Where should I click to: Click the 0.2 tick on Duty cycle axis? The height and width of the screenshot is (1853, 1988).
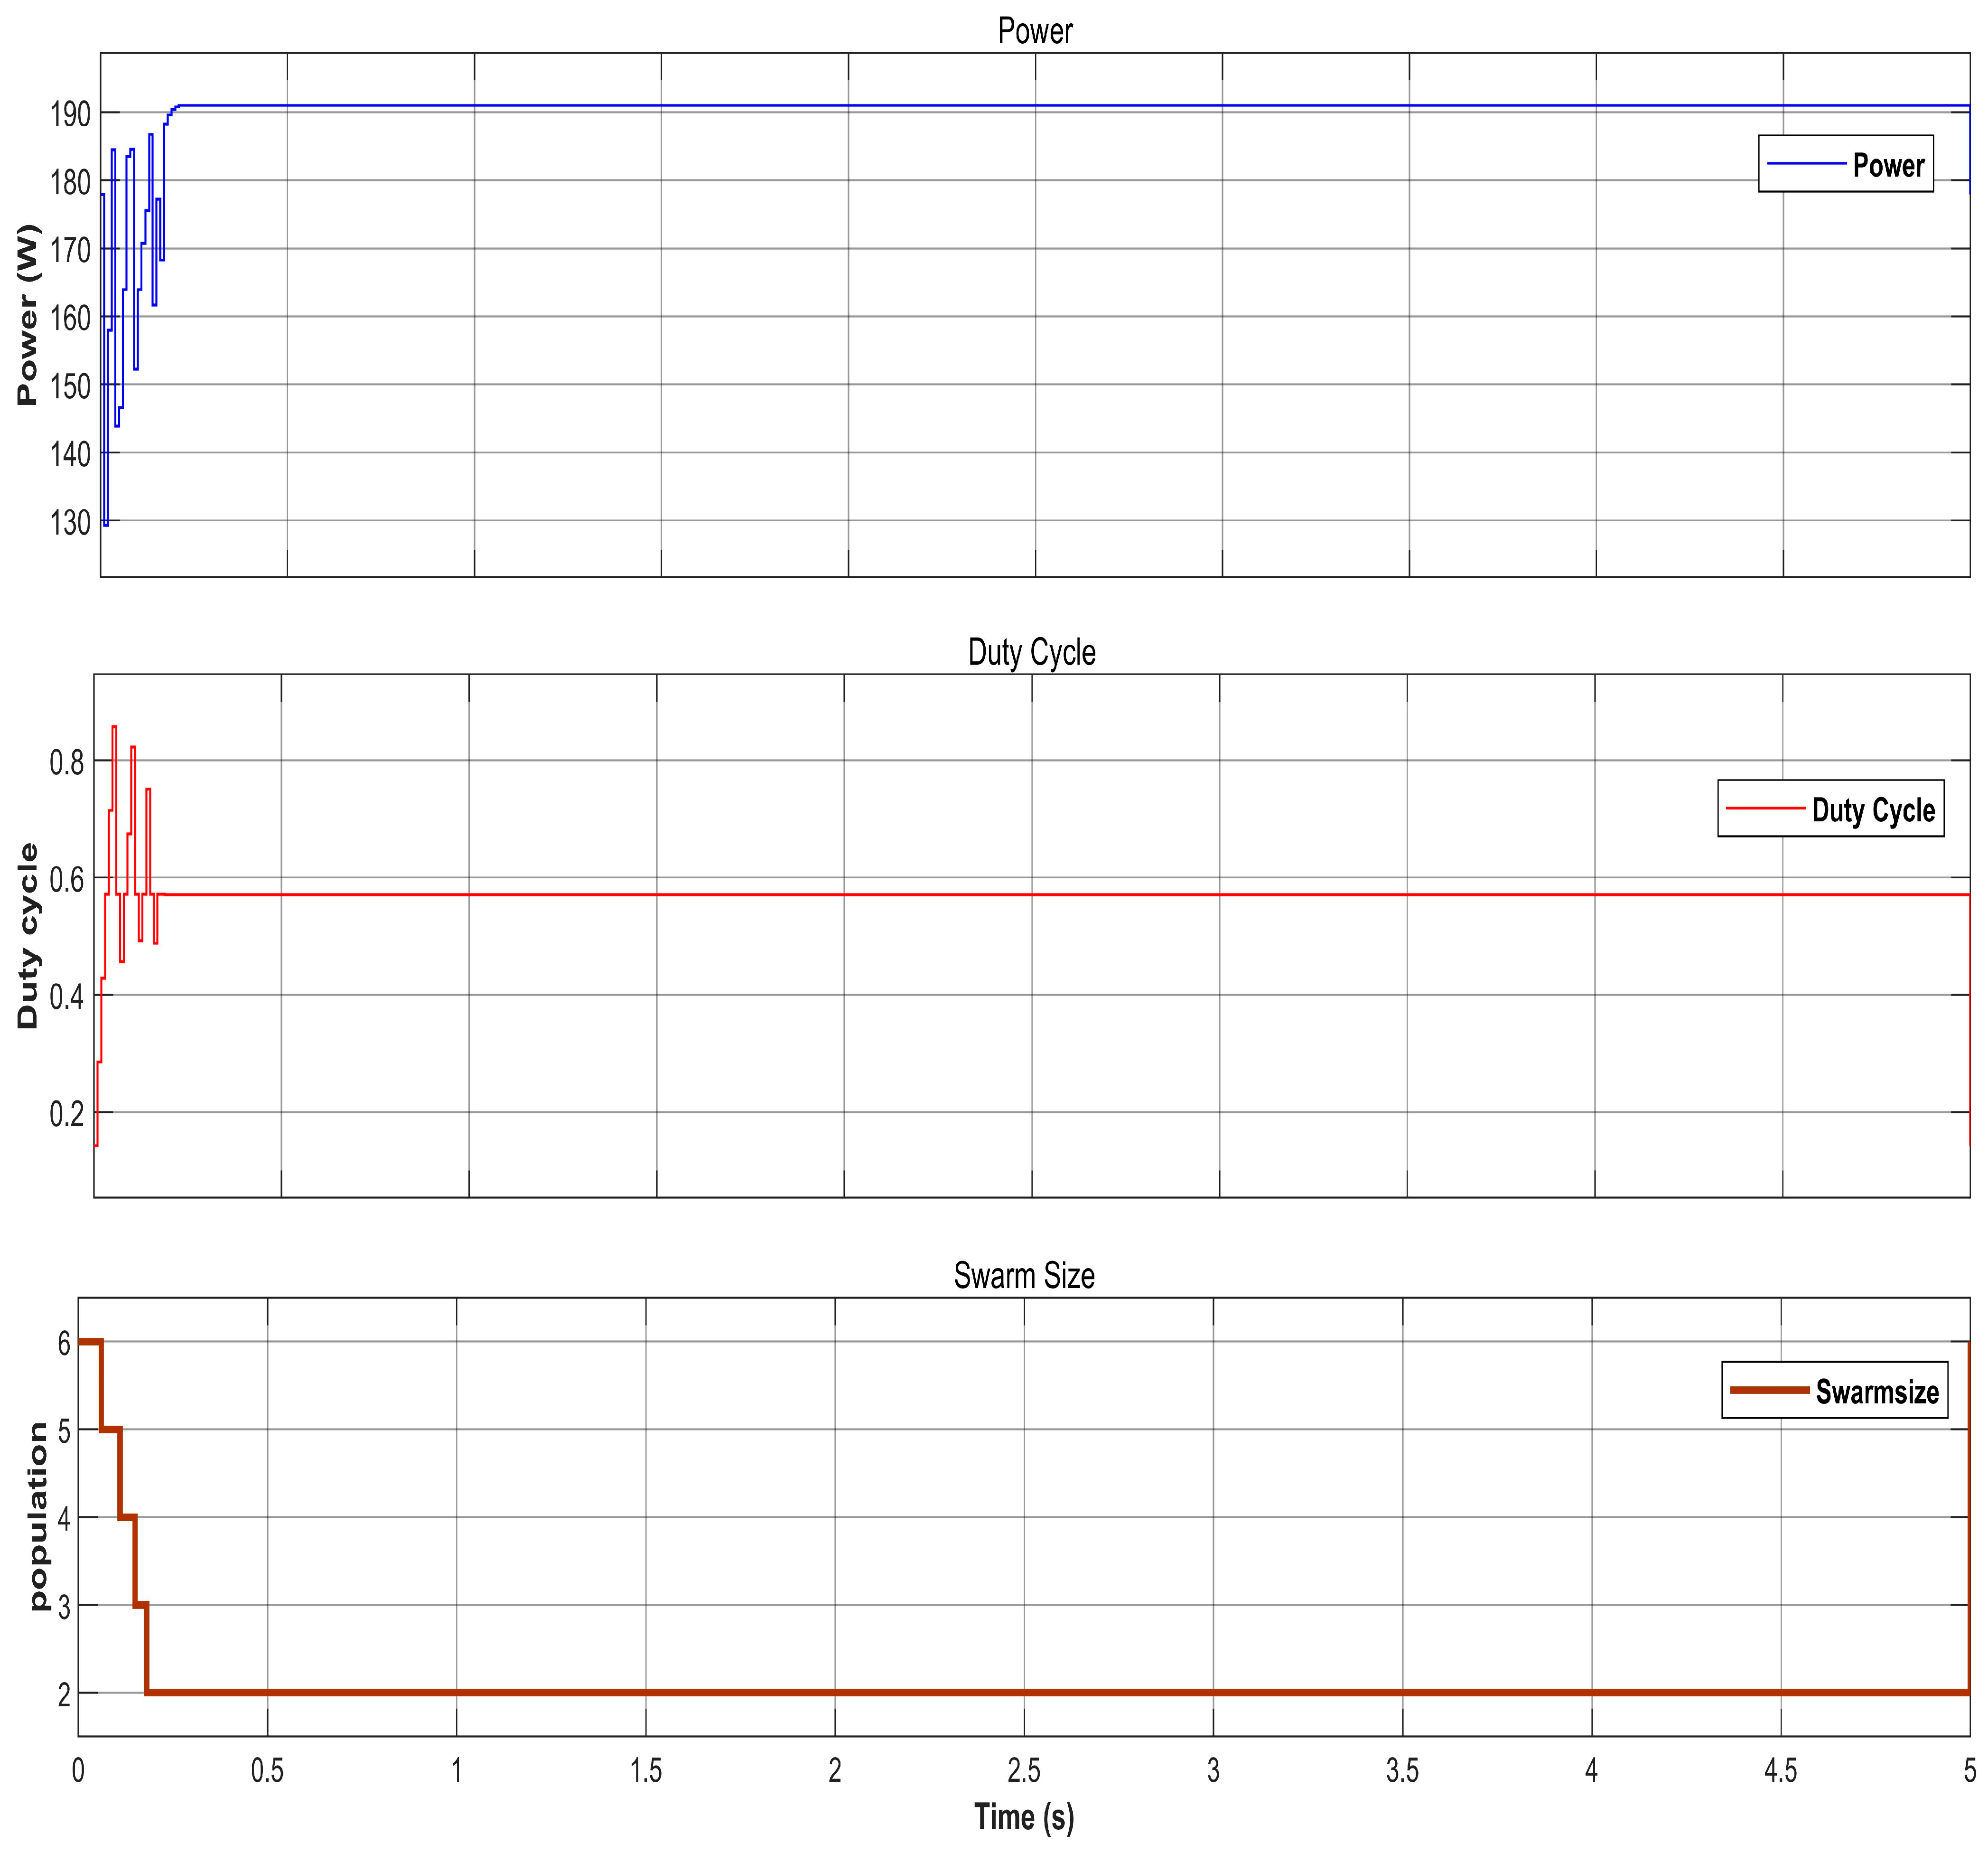(x=67, y=1114)
